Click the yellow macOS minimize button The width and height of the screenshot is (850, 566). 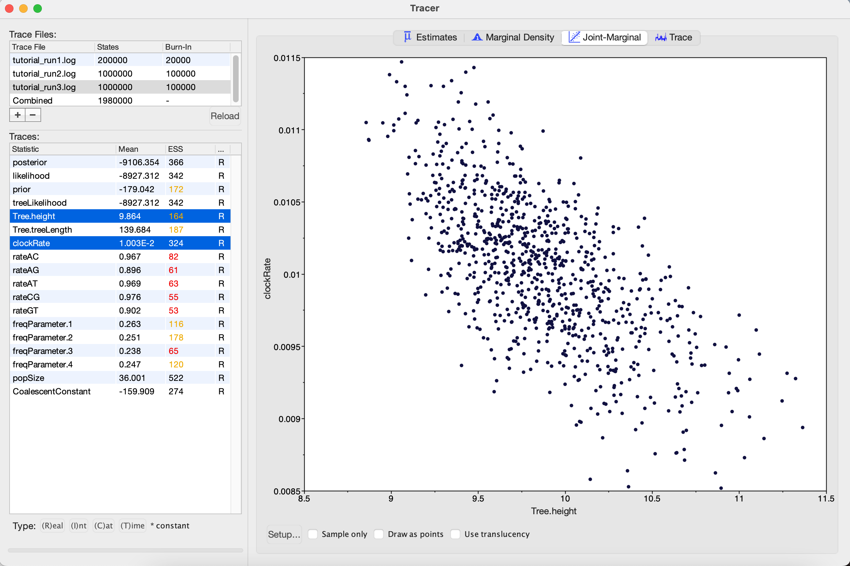[x=23, y=8]
